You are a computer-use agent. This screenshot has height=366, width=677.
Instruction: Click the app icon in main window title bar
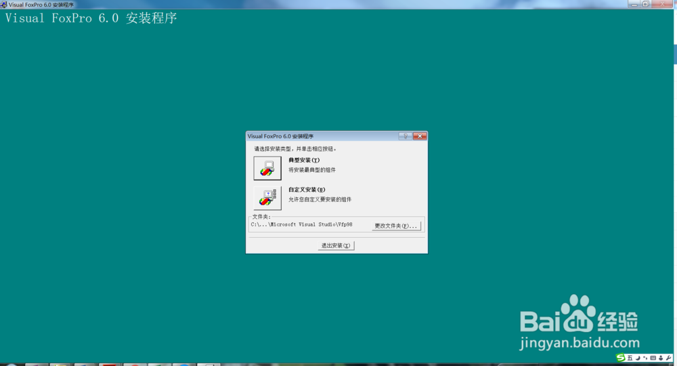click(3, 4)
